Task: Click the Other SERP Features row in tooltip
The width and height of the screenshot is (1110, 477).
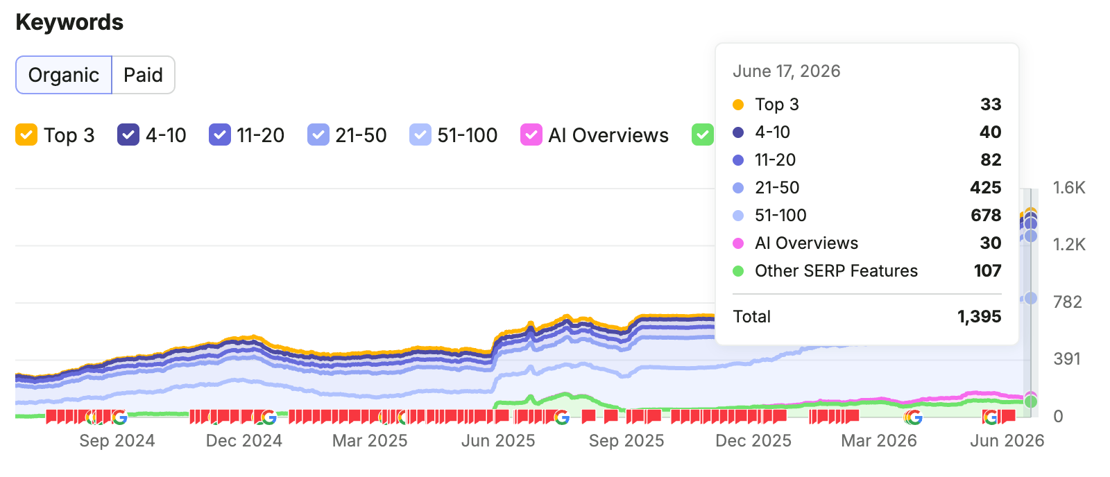Action: click(867, 271)
